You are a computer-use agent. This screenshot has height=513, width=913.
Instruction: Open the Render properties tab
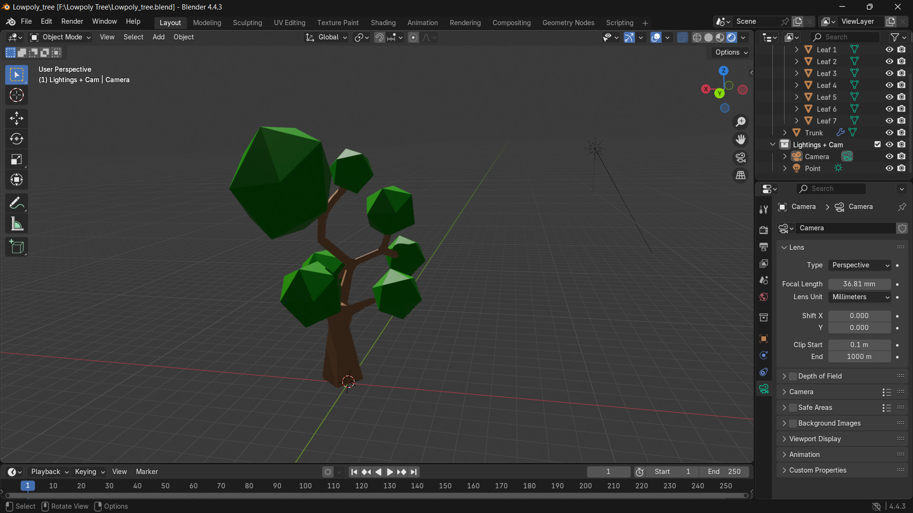764,230
